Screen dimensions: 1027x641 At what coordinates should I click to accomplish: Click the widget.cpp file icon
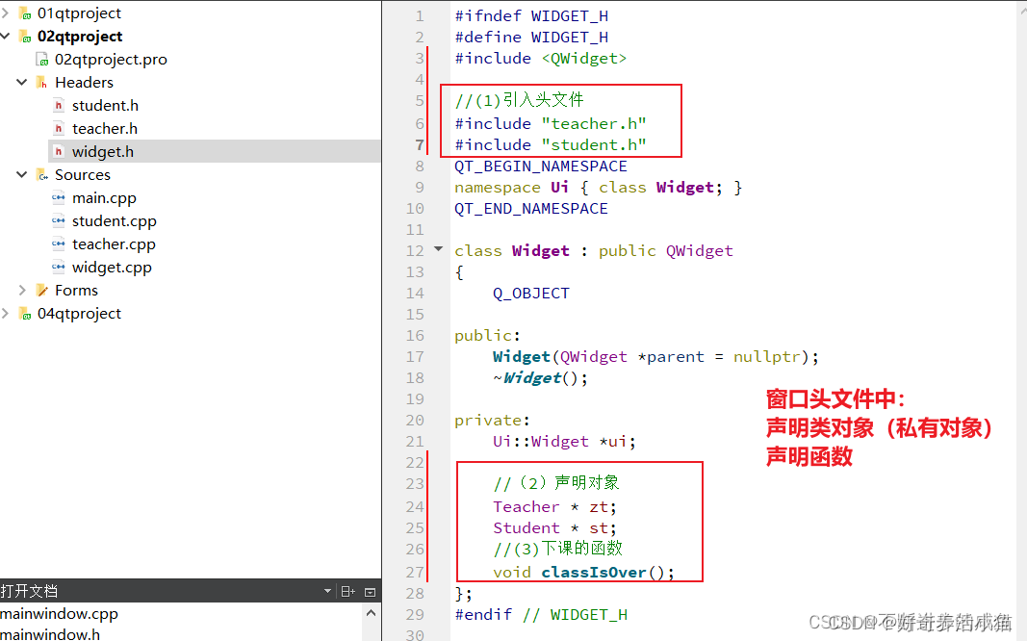[60, 267]
